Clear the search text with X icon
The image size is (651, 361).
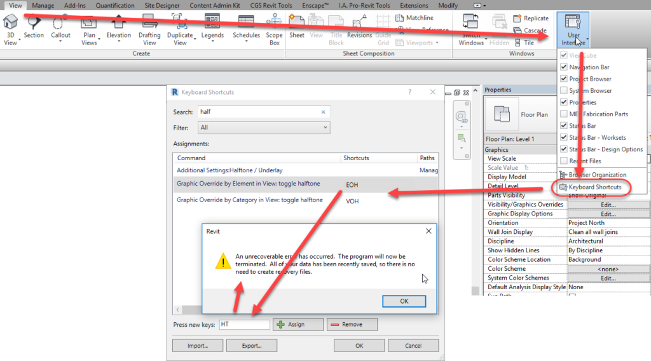pos(324,112)
